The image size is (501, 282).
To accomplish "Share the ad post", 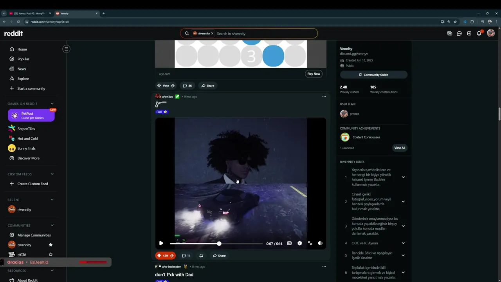I will 208,86.
